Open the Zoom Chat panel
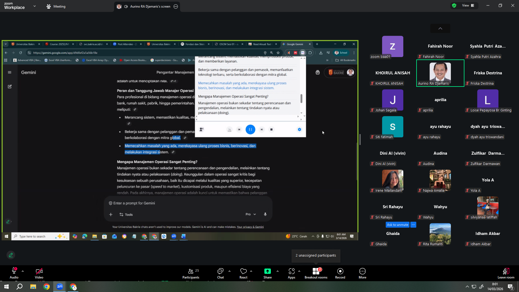This screenshot has width=519, height=292. click(x=221, y=273)
